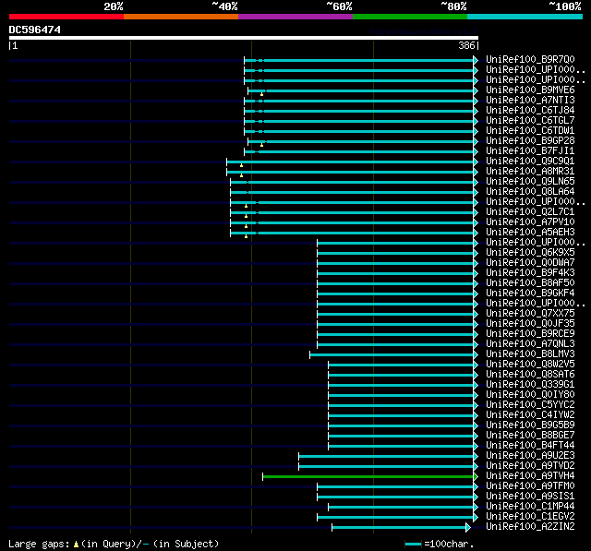Open hit UniRef100_C6TDW1

pyautogui.click(x=530, y=131)
